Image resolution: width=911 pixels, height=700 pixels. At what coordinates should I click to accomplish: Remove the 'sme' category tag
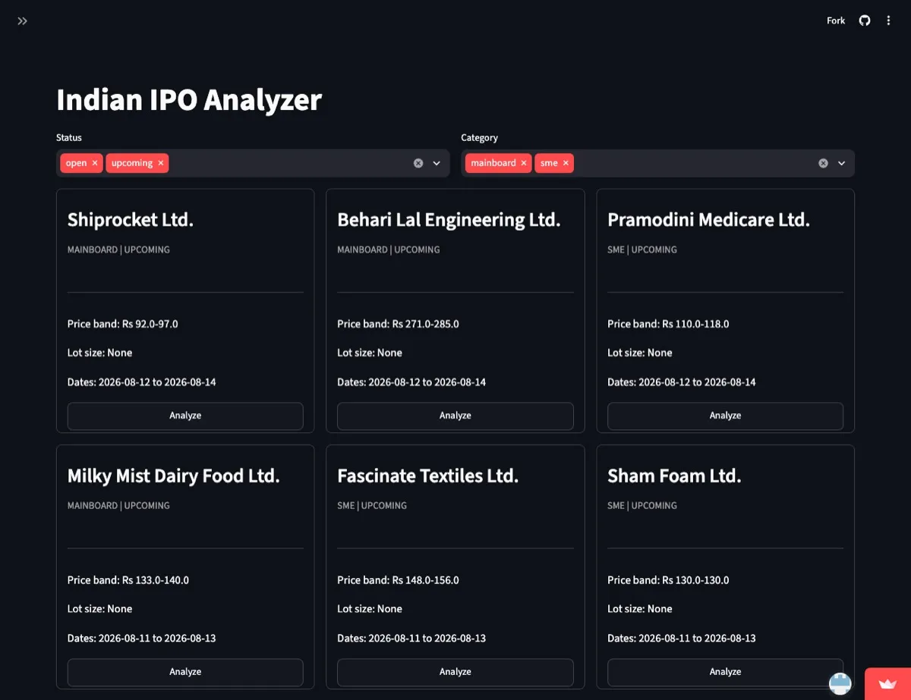[x=566, y=163]
